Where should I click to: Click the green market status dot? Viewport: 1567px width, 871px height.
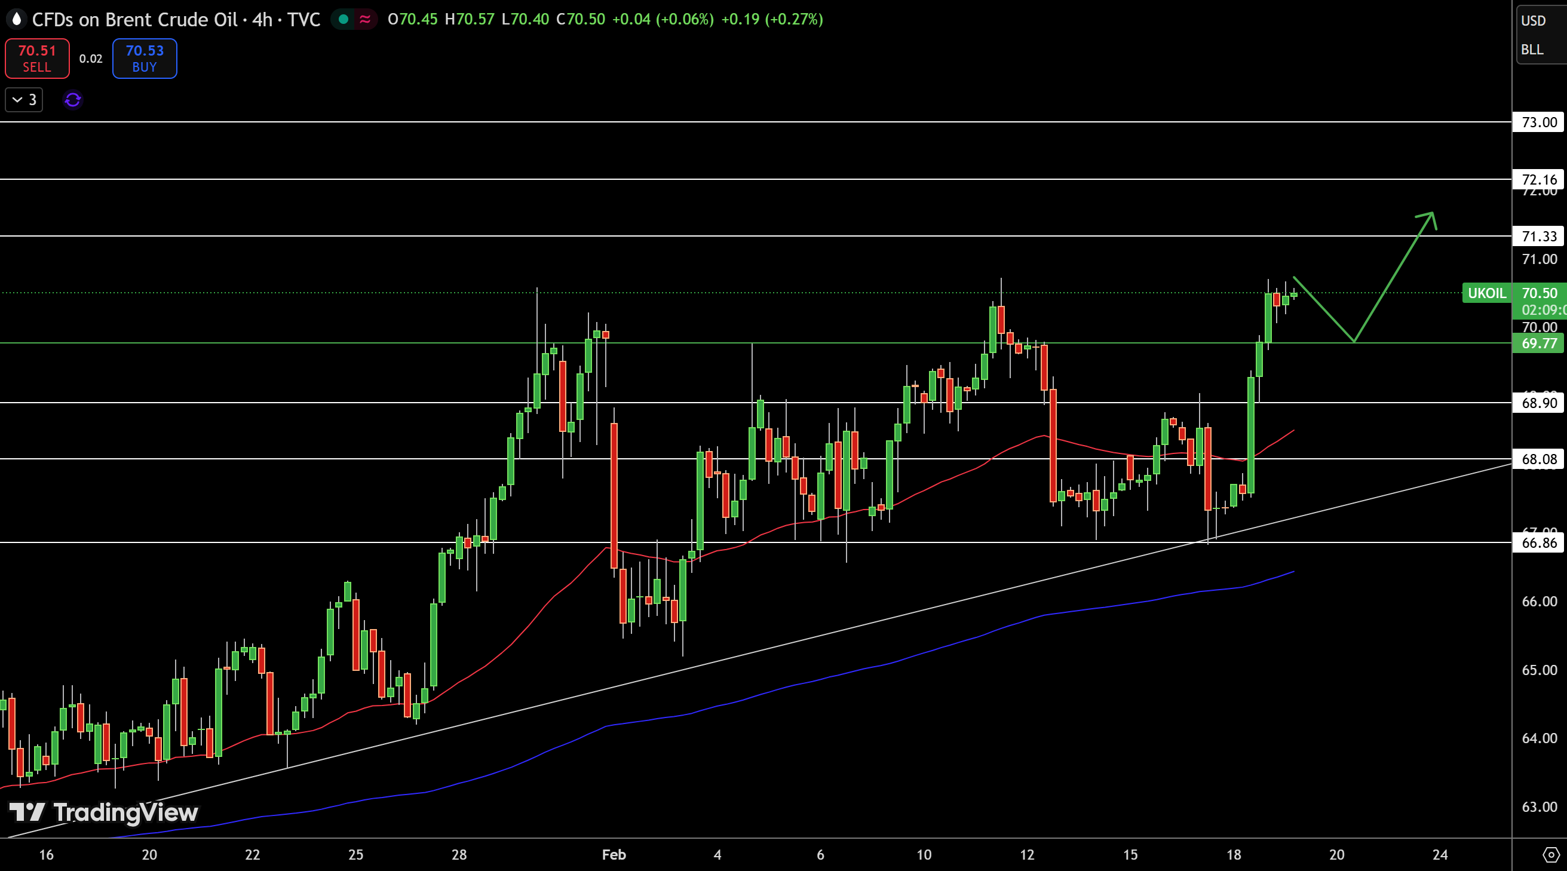tap(344, 20)
